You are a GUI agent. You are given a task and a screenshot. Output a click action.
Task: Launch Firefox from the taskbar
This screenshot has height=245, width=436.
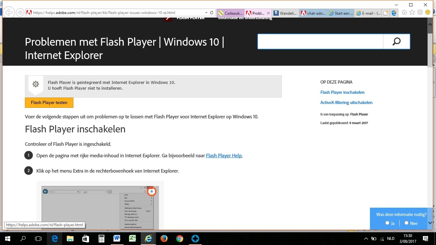pos(164,239)
